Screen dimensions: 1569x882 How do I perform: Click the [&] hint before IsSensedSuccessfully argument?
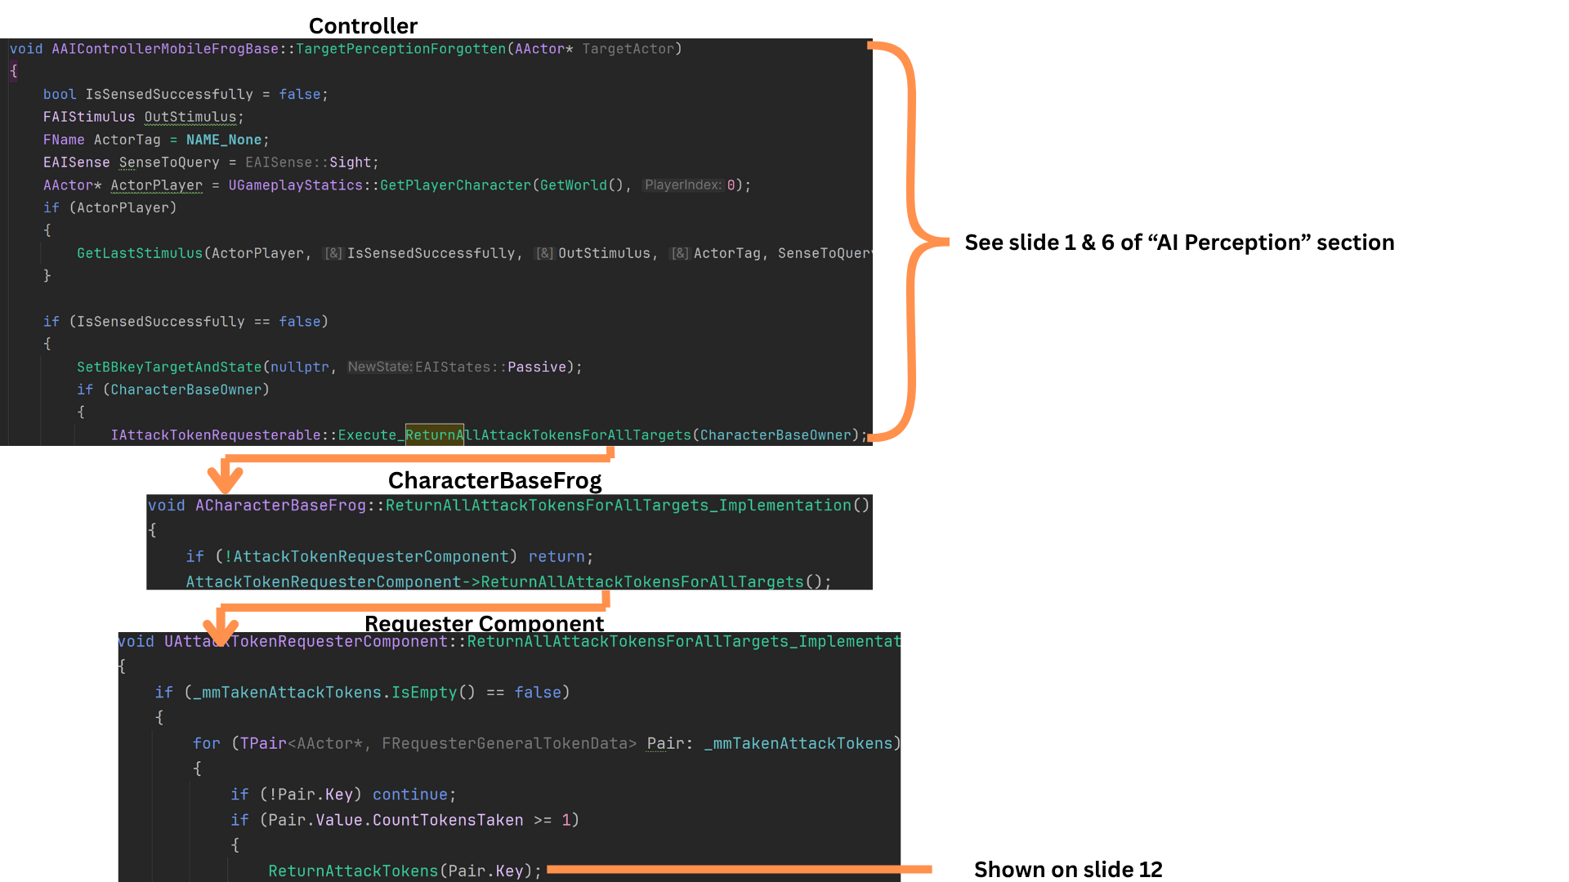[333, 253]
